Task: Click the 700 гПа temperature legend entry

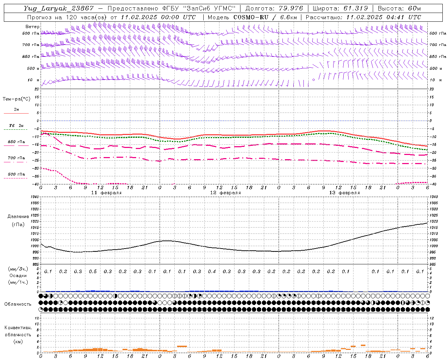Action: pos(16,158)
